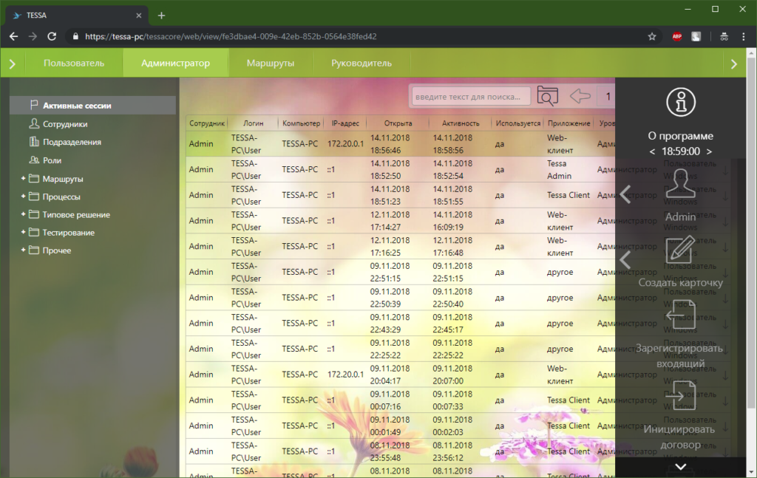Bookmark page with the star icon
The height and width of the screenshot is (478, 757).
[x=651, y=36]
